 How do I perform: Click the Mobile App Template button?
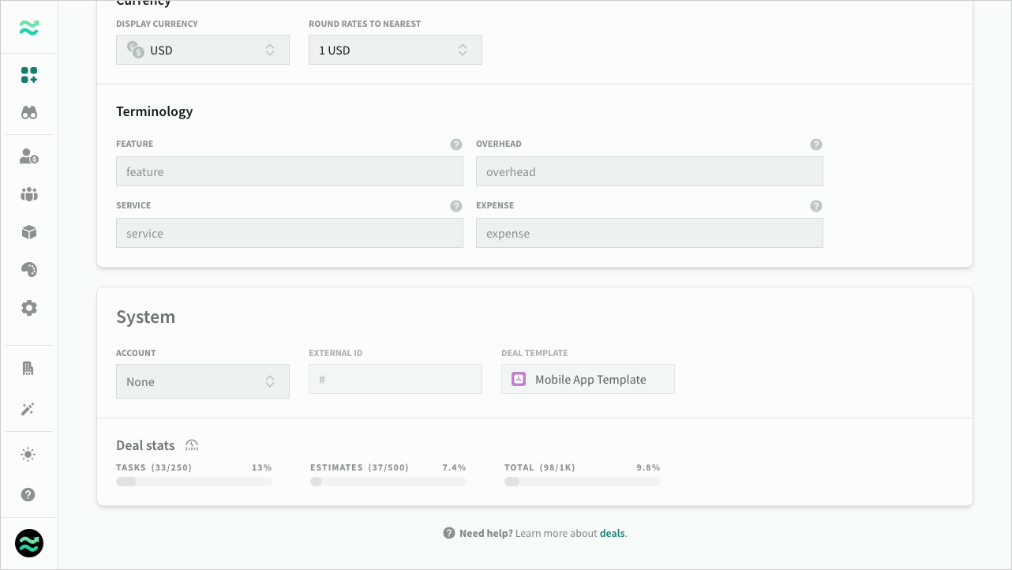point(587,379)
